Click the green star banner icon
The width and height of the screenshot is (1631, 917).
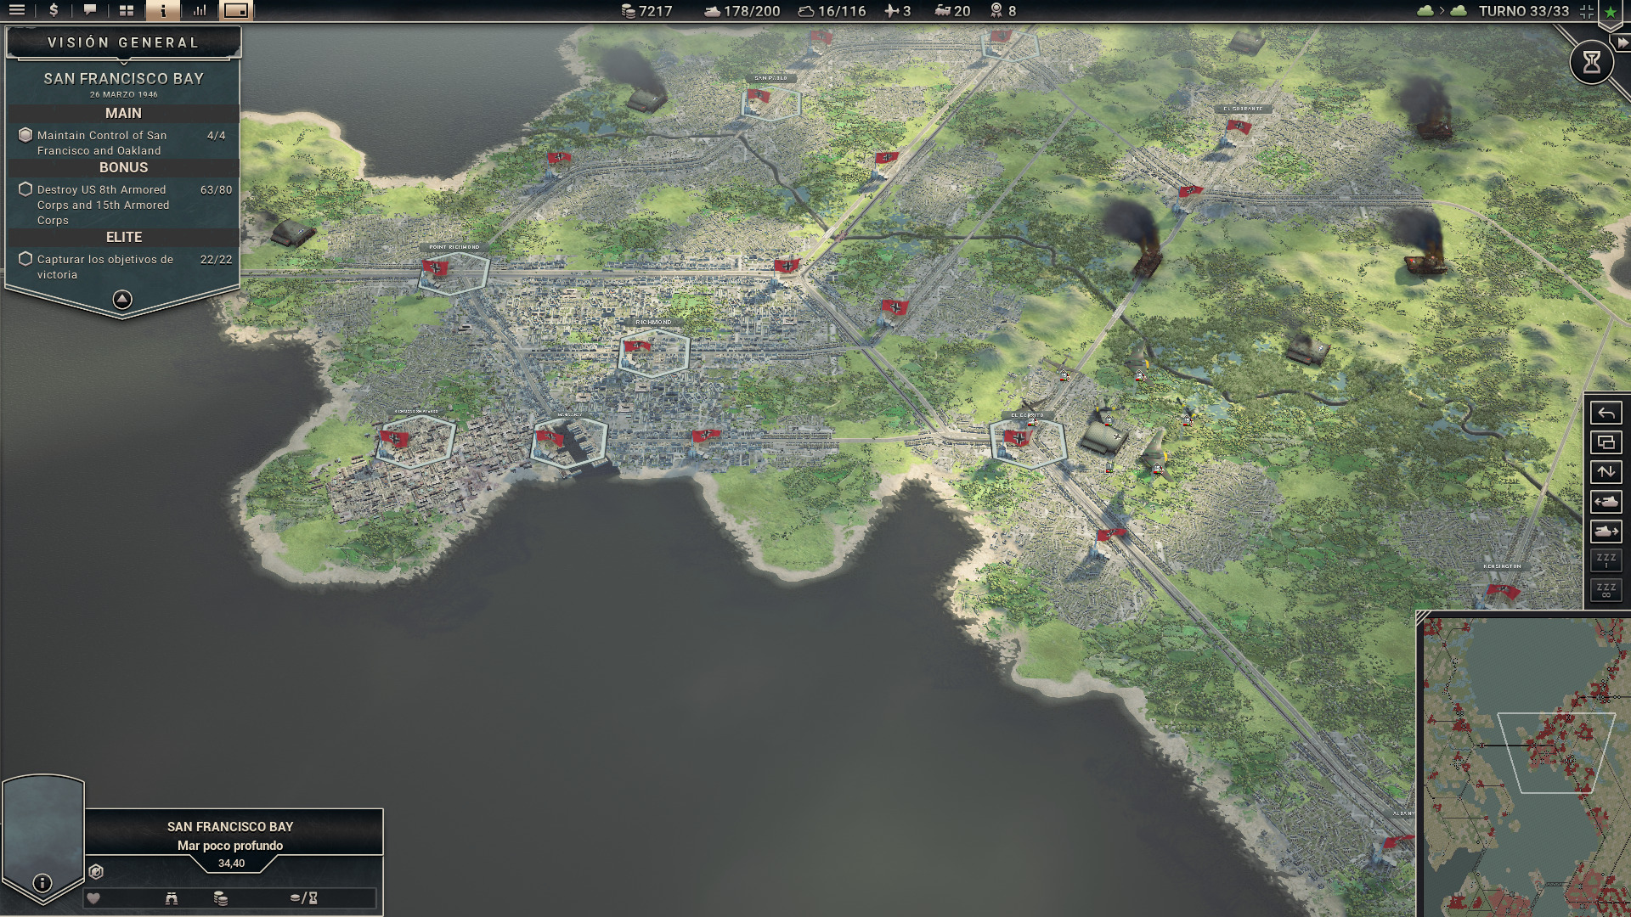(1610, 12)
